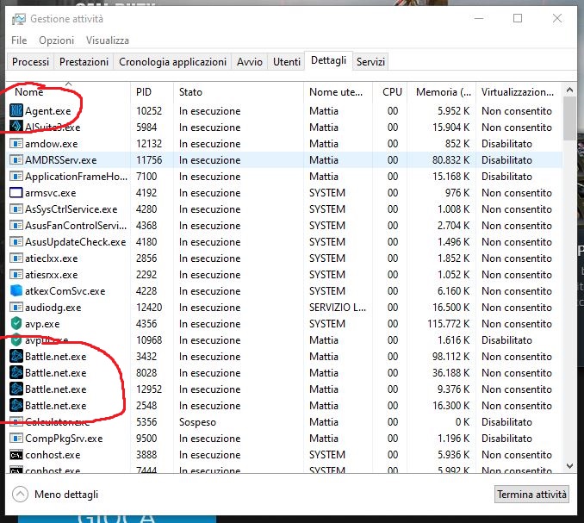584x523 pixels.
Task: Click Battle.net.exe icon with PID 2548
Action: click(x=16, y=406)
